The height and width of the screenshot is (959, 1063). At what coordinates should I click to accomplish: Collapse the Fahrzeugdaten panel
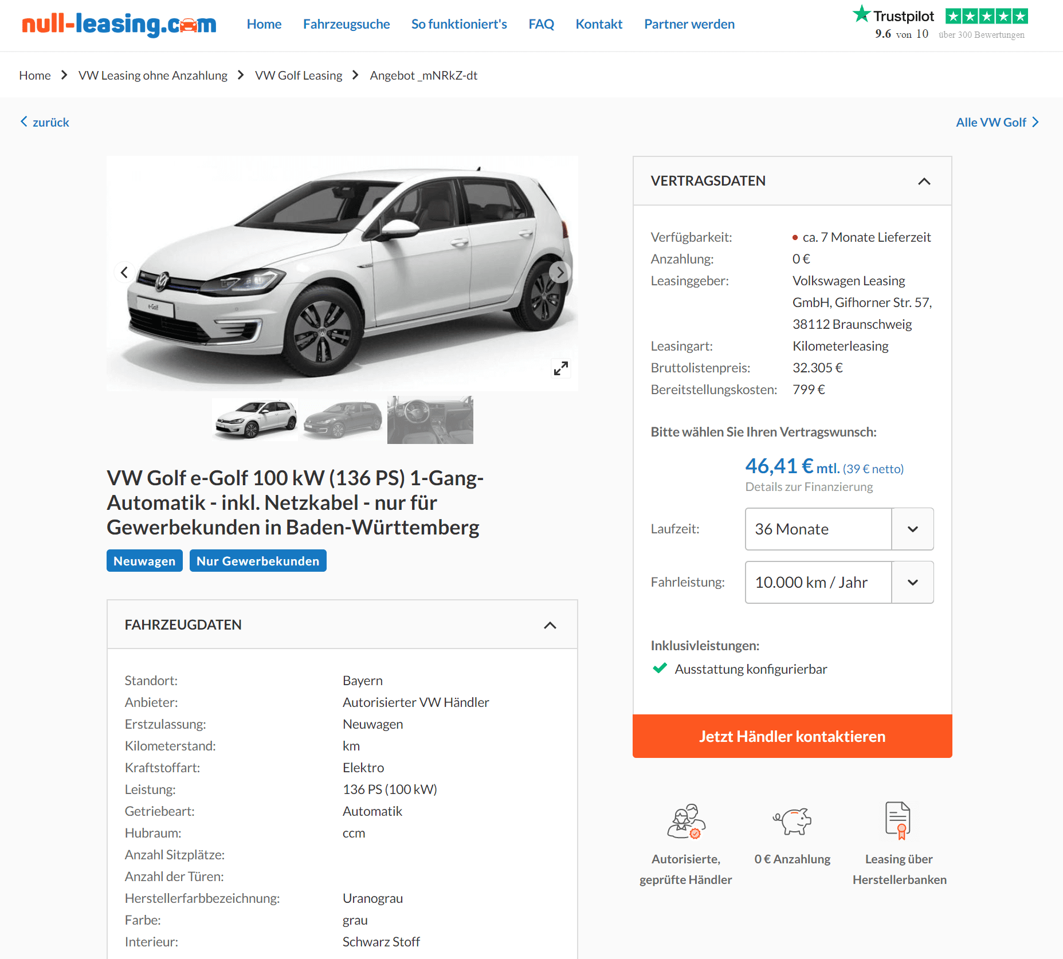[550, 625]
